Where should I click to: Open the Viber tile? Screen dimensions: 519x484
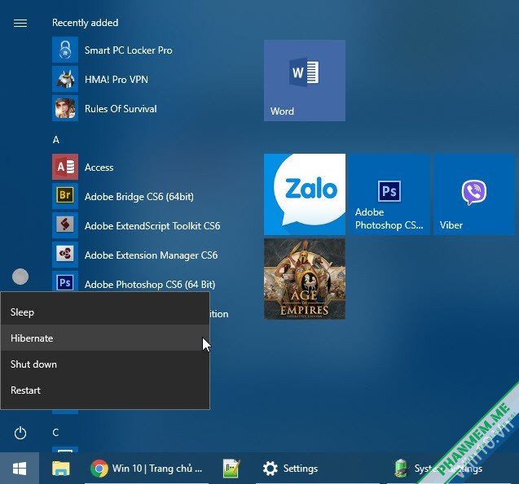pyautogui.click(x=474, y=194)
